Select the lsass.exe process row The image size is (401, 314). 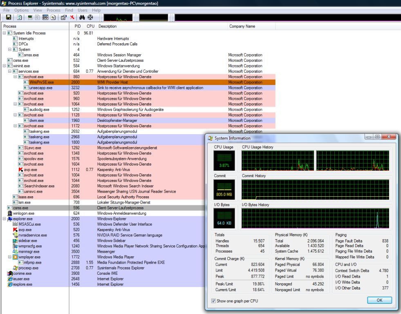(x=103, y=197)
